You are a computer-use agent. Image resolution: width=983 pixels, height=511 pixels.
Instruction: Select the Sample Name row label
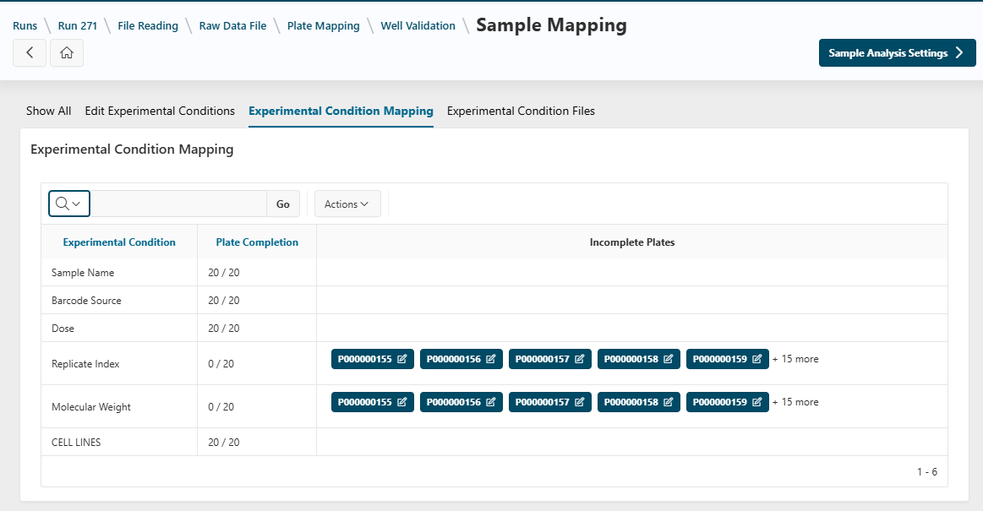click(x=83, y=273)
